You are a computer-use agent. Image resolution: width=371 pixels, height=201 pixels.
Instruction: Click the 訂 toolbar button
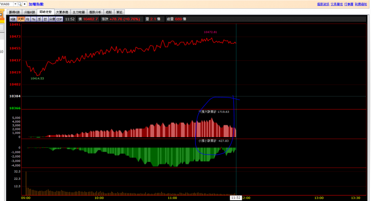[x=45, y=19]
